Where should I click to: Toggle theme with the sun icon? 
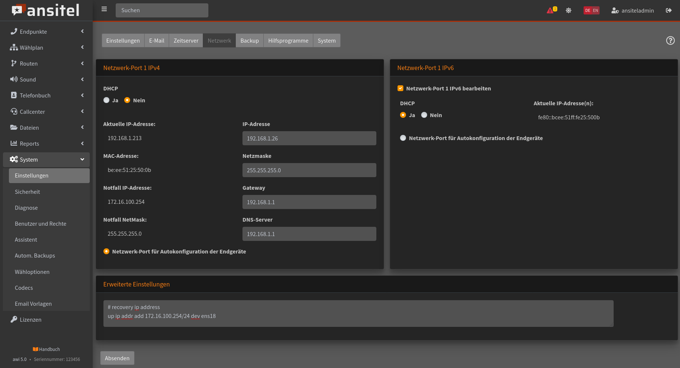[568, 10]
